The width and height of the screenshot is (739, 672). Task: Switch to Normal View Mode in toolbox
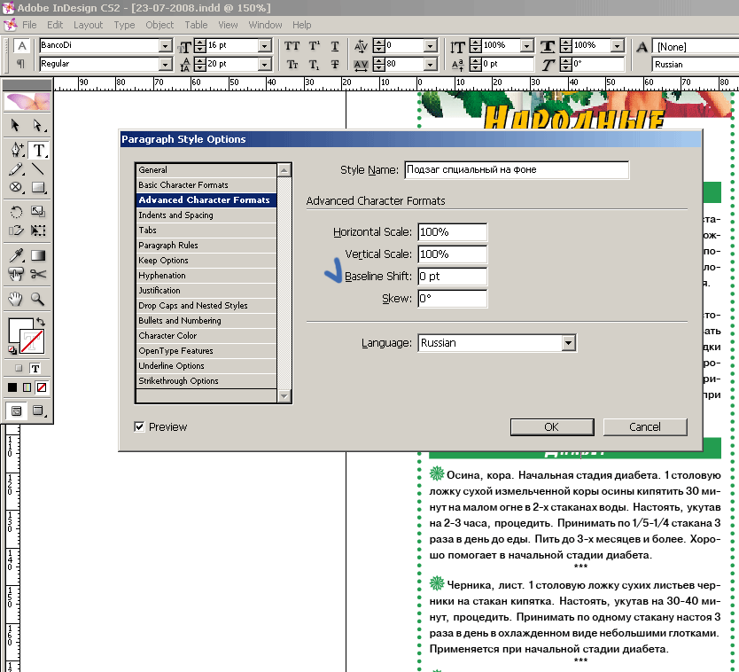pos(17,410)
